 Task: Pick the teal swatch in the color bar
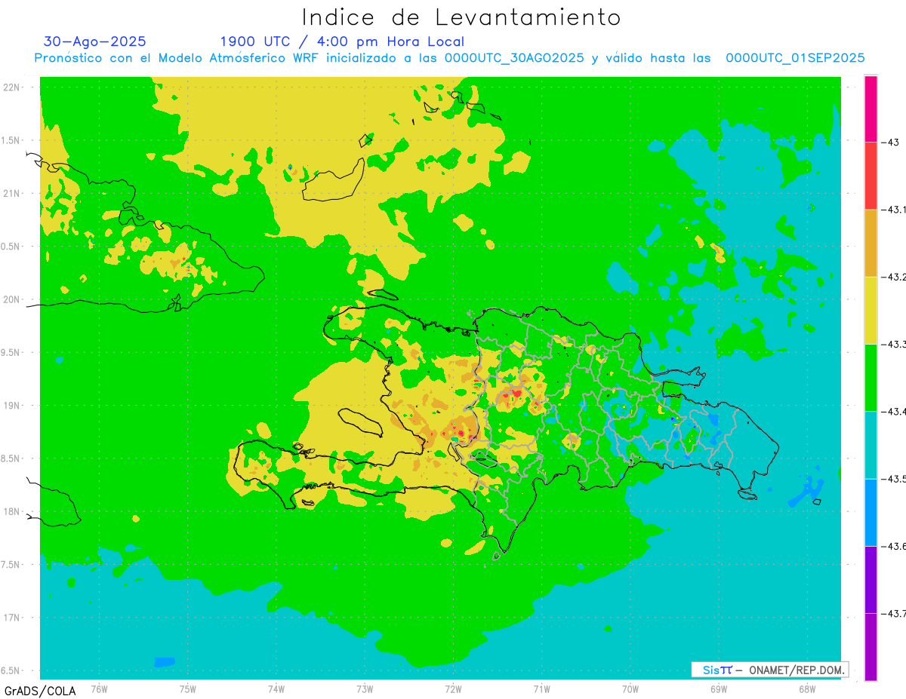point(871,445)
